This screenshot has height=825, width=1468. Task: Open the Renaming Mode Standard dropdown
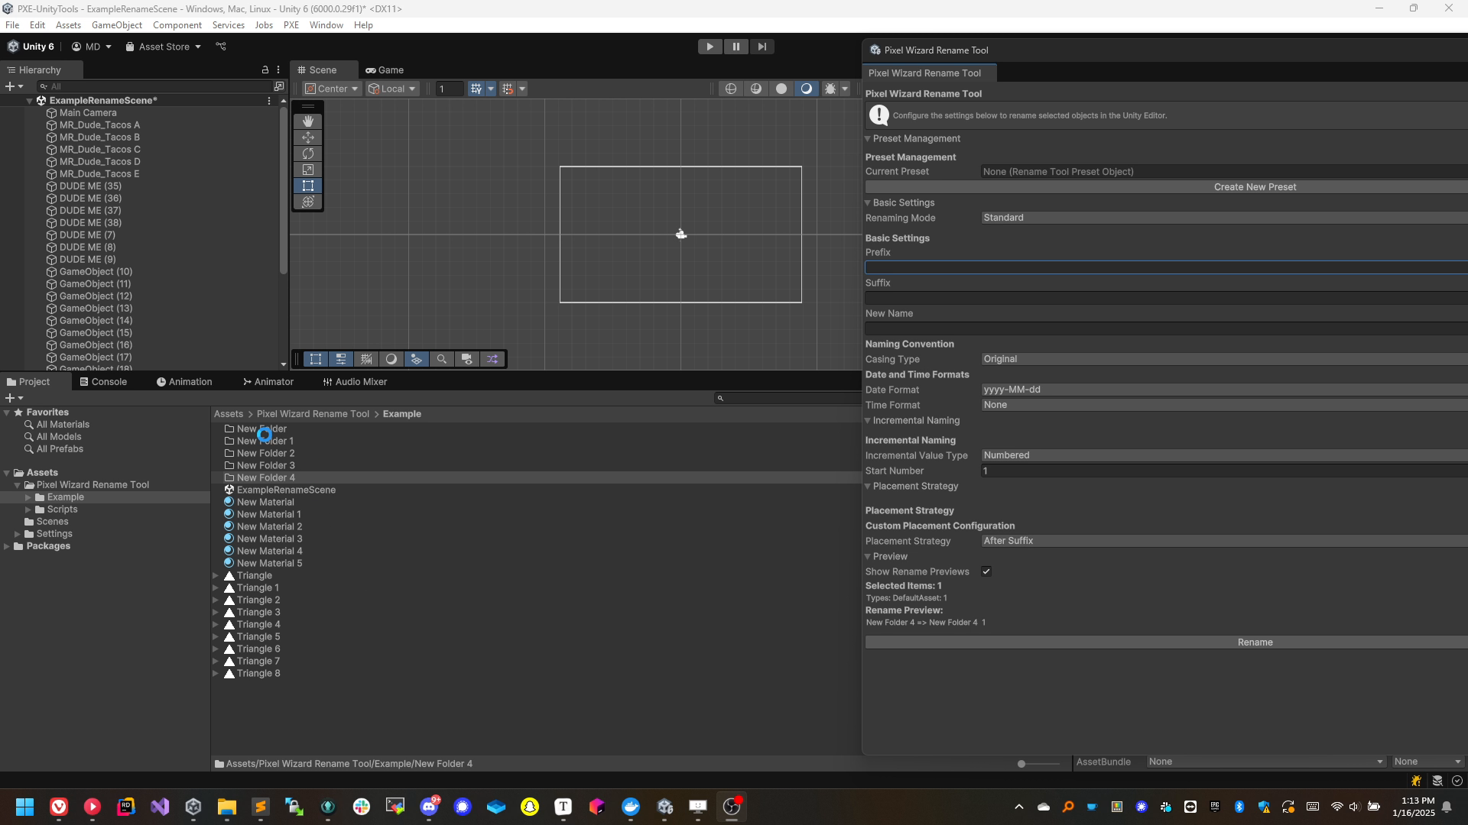click(x=1224, y=218)
